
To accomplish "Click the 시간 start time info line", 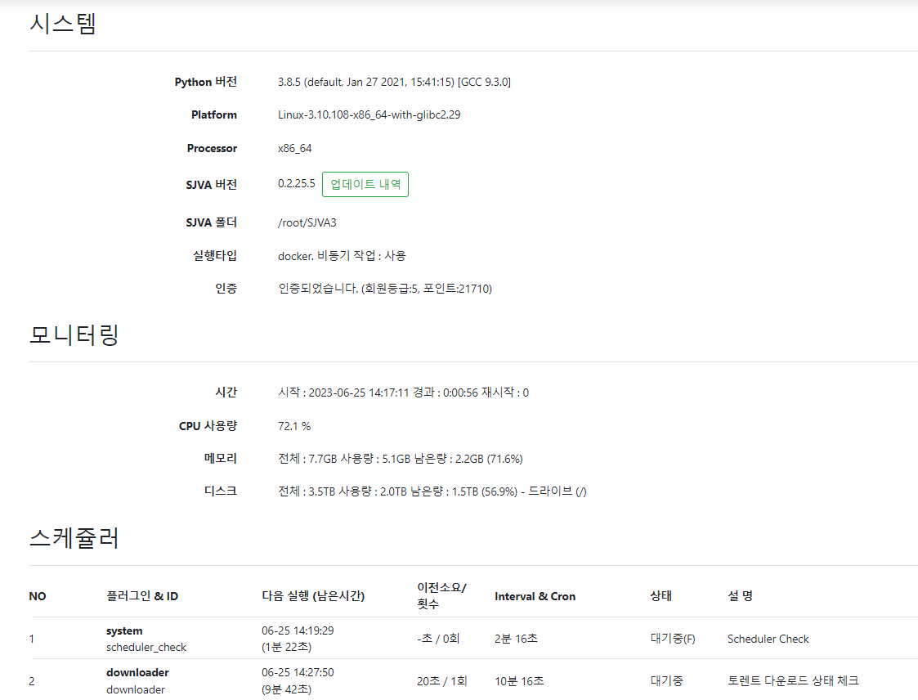I will [403, 393].
